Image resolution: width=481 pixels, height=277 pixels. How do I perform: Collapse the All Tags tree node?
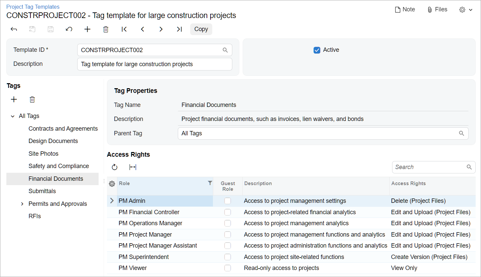[x=13, y=116]
